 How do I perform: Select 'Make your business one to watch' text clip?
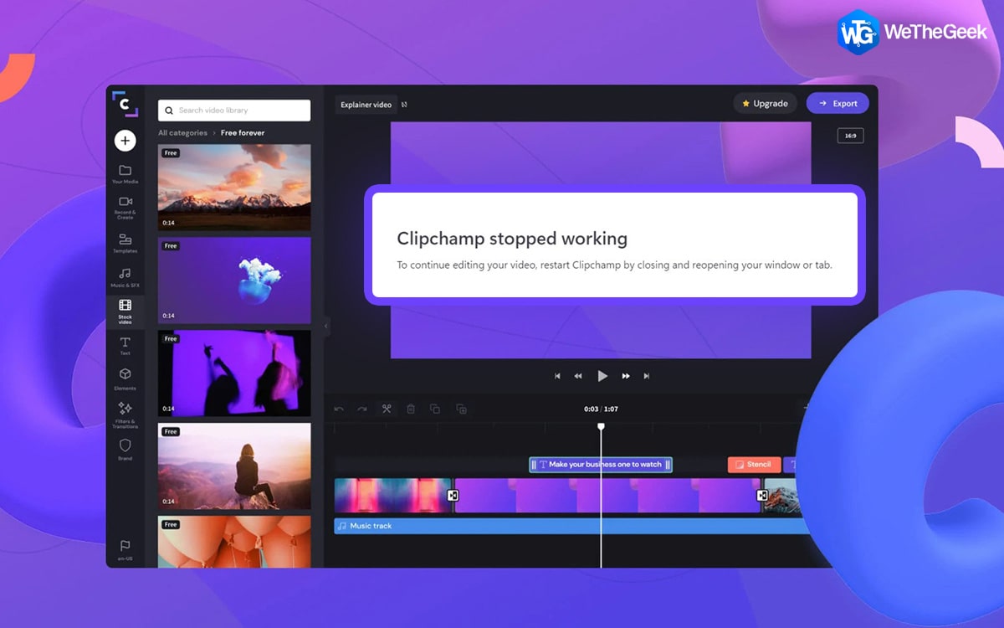pyautogui.click(x=601, y=465)
